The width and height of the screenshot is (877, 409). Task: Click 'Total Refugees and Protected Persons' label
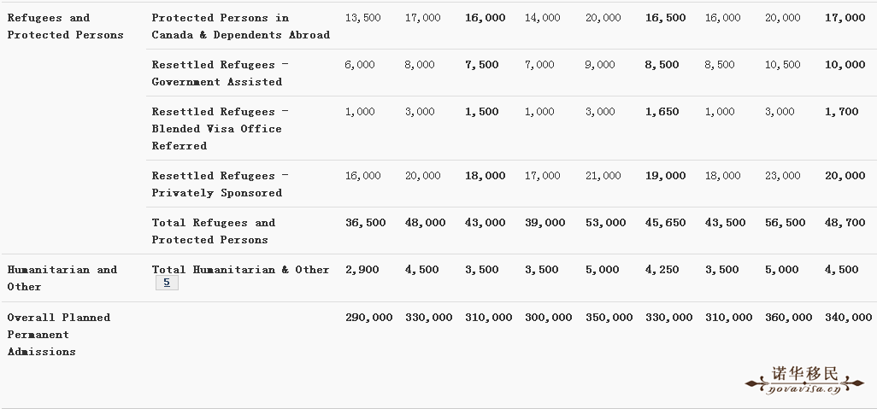click(x=214, y=231)
